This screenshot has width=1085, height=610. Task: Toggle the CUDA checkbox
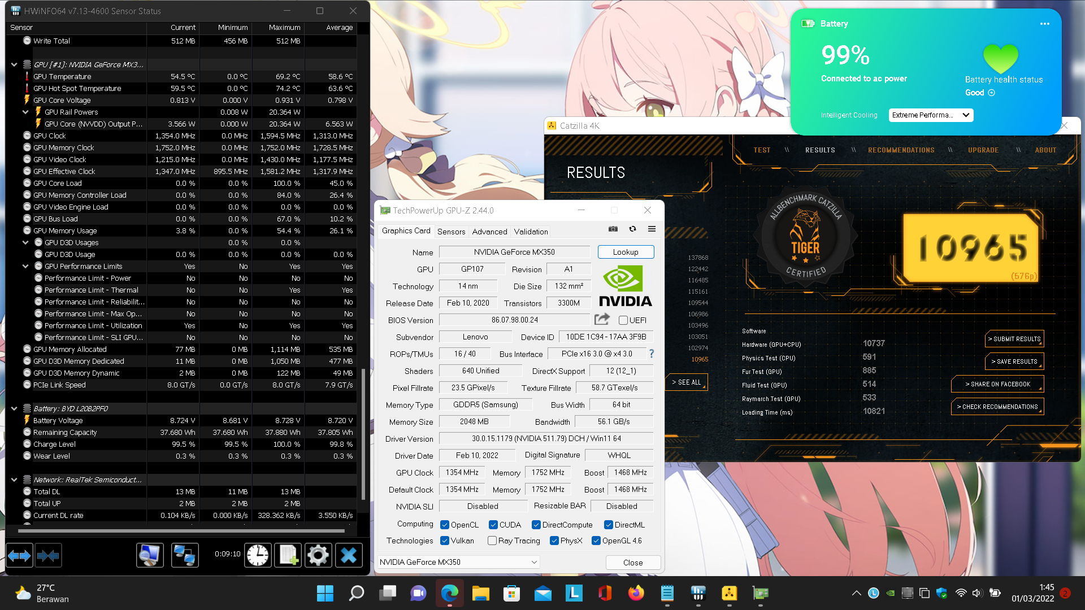(493, 525)
